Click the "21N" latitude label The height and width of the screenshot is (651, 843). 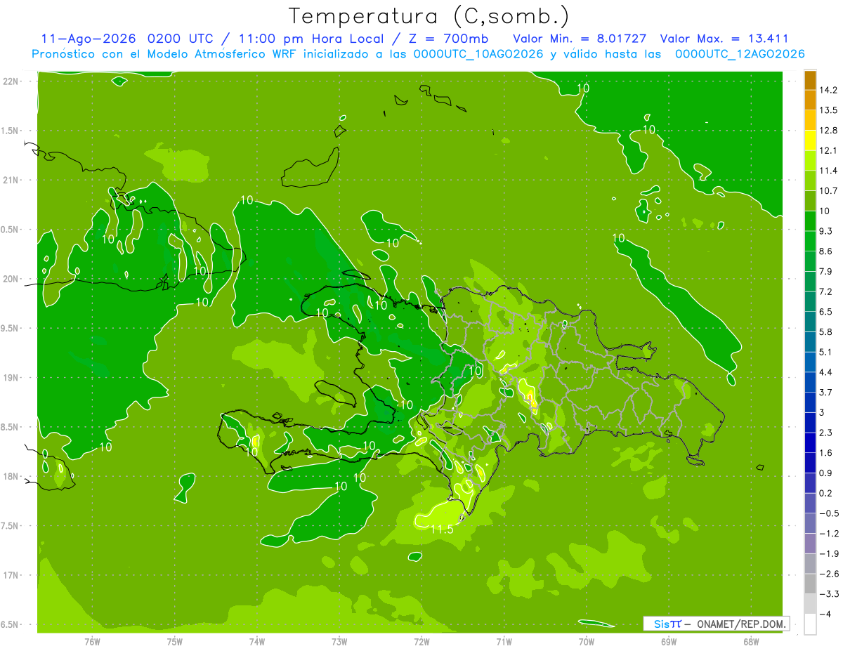(x=11, y=180)
